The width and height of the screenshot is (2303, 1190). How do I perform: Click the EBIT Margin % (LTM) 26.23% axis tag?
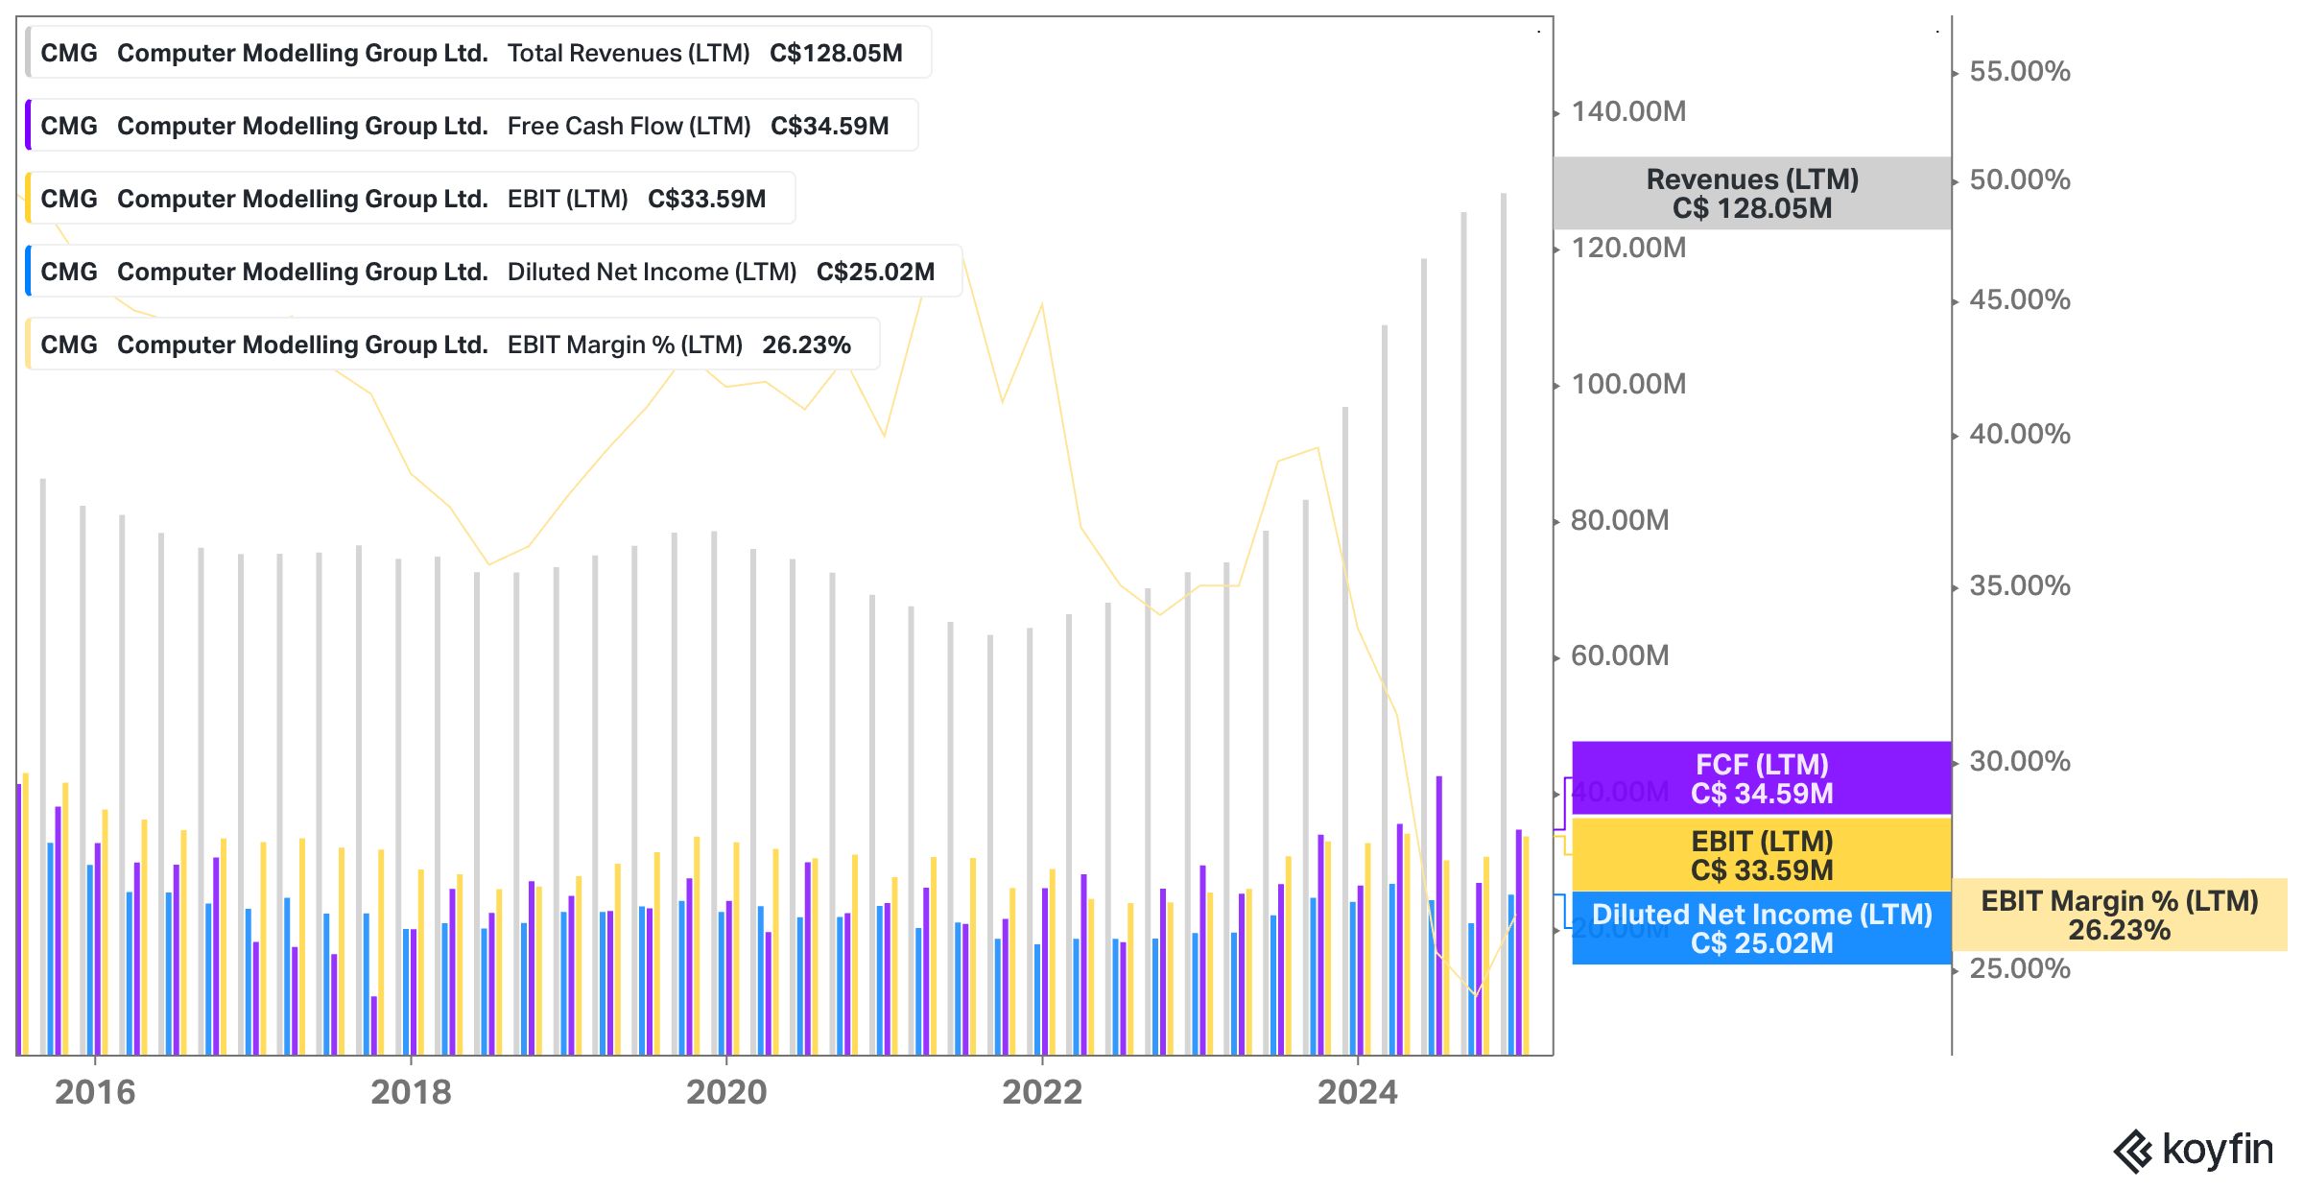tap(2120, 915)
